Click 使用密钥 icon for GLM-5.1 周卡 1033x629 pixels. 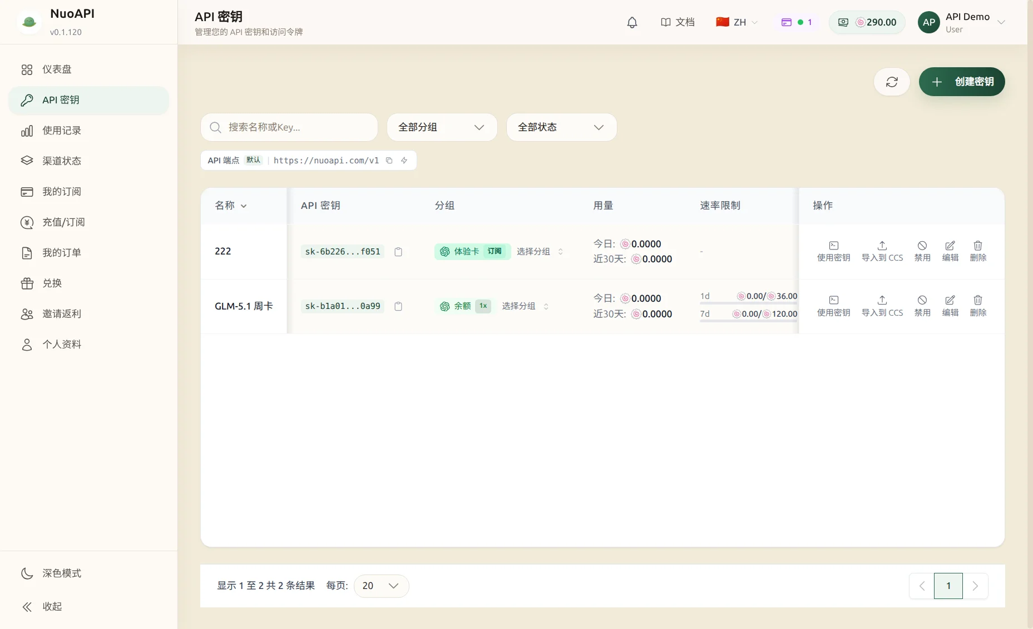click(x=833, y=306)
